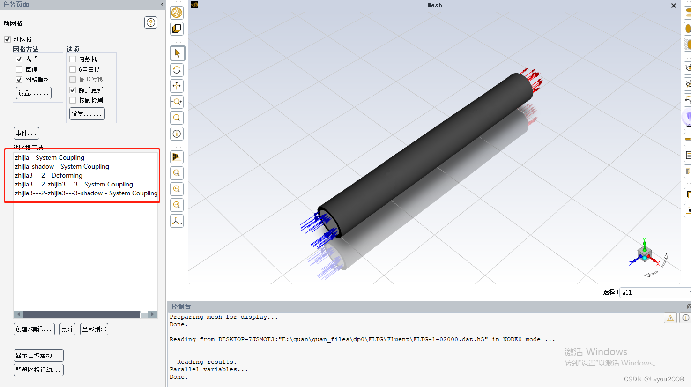Click 预览网格运动 preview mesh motion button

click(38, 370)
